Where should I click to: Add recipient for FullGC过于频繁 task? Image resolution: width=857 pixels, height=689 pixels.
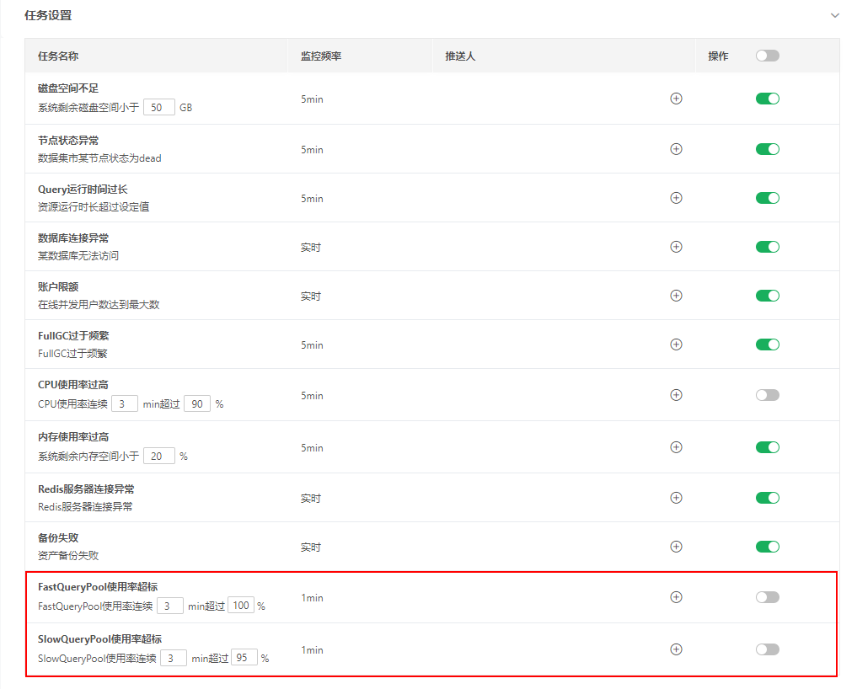tap(676, 344)
